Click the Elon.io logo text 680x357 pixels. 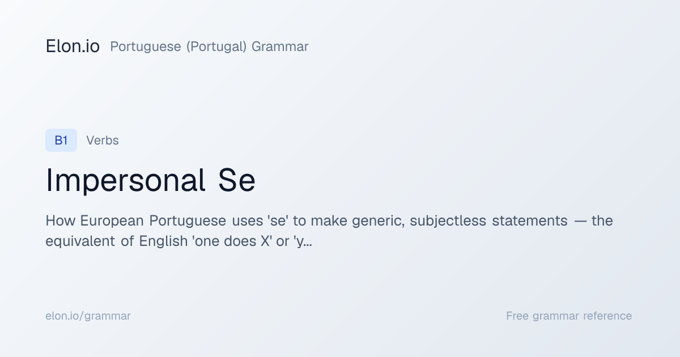(73, 46)
